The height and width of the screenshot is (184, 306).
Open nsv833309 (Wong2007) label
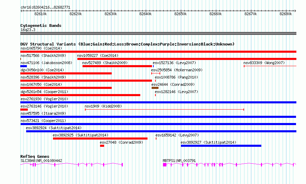(x=264, y=63)
